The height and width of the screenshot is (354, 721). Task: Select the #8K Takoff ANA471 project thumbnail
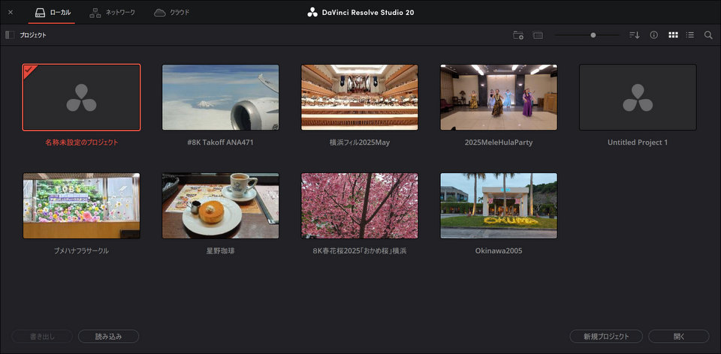pyautogui.click(x=220, y=97)
